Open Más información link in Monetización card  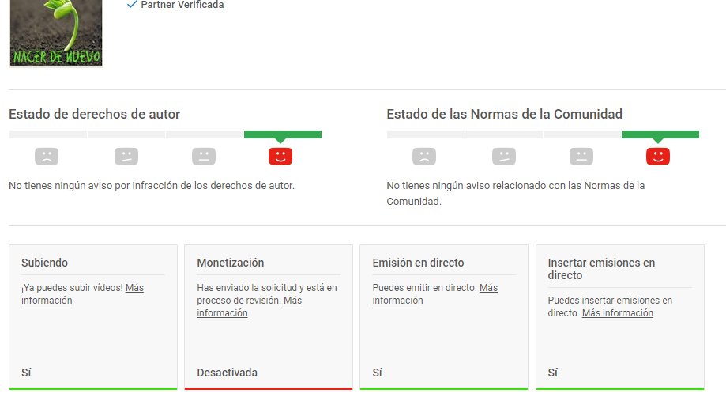[249, 306]
